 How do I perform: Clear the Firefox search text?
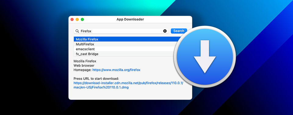pos(165,31)
